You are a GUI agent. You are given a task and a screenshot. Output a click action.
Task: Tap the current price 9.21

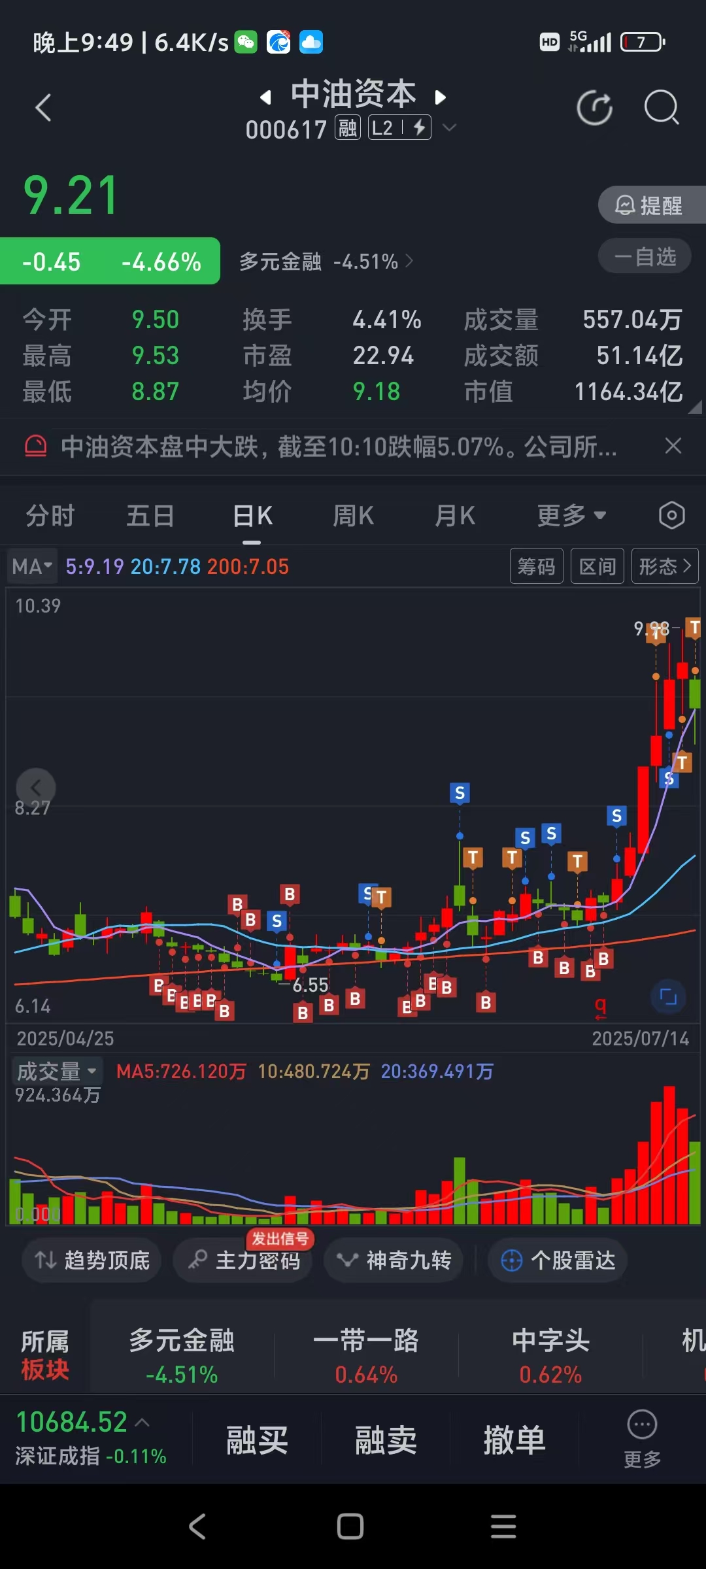[x=71, y=195]
